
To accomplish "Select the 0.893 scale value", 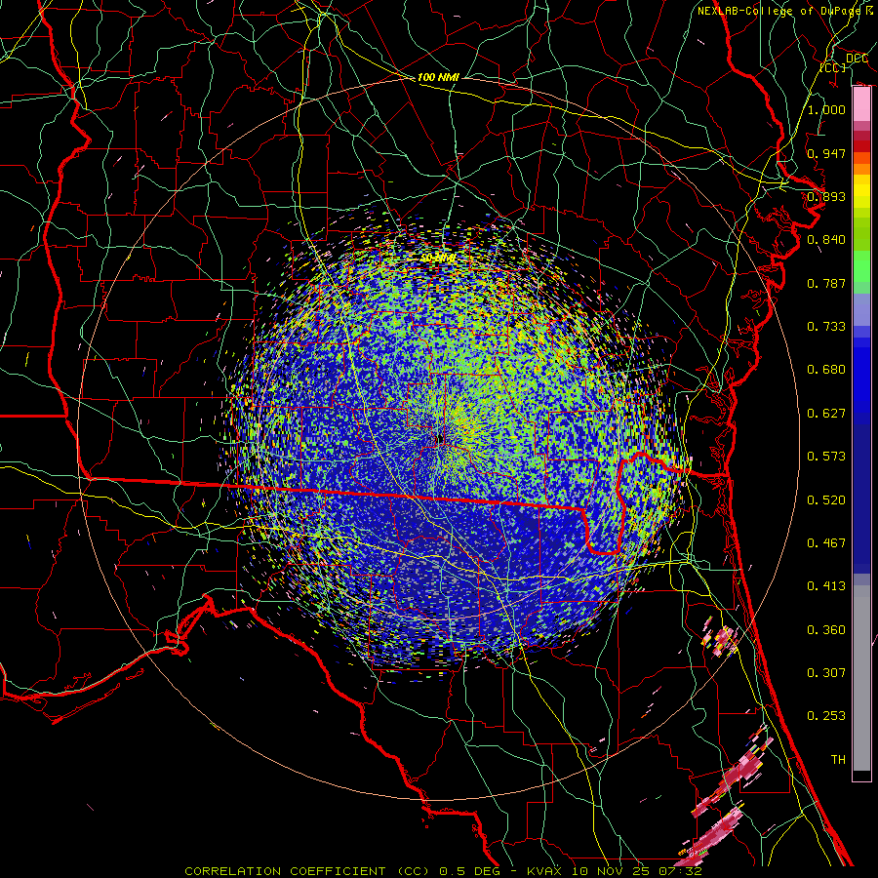I will [x=826, y=196].
